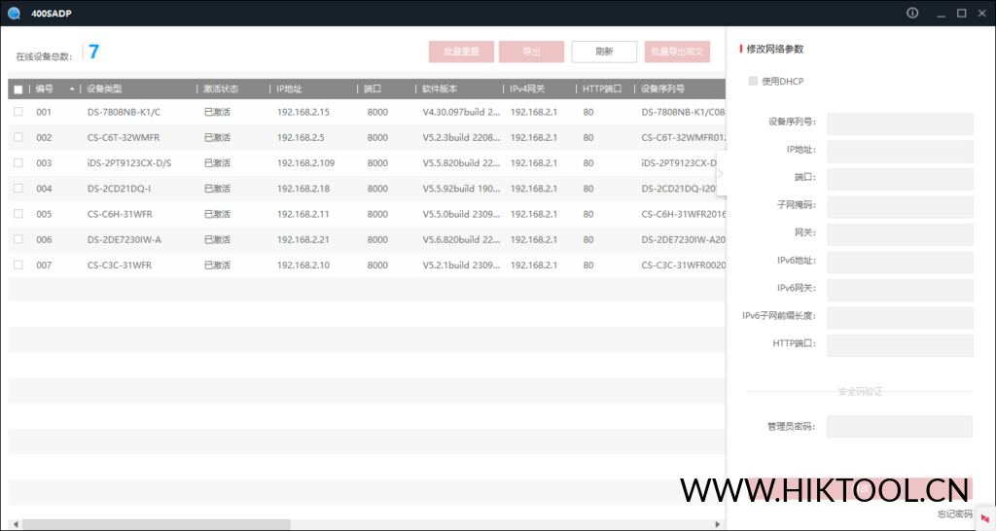Click the 设备序列号 input field
Image resolution: width=996 pixels, height=531 pixels.
tap(900, 124)
